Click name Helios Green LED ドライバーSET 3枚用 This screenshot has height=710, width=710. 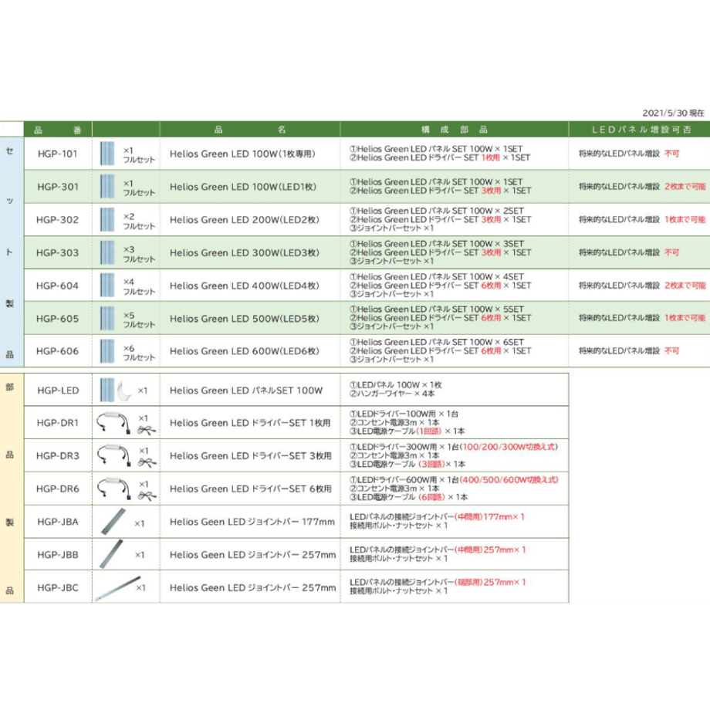tap(250, 456)
